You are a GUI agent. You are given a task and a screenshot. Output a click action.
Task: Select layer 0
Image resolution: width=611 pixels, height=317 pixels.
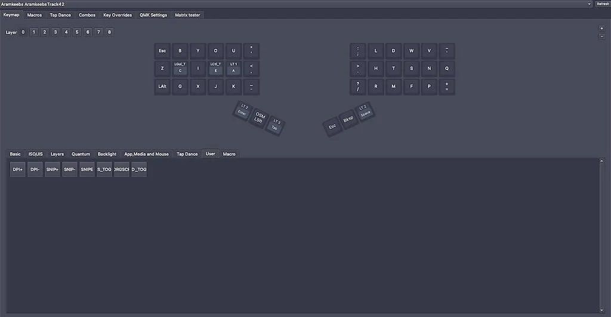23,32
